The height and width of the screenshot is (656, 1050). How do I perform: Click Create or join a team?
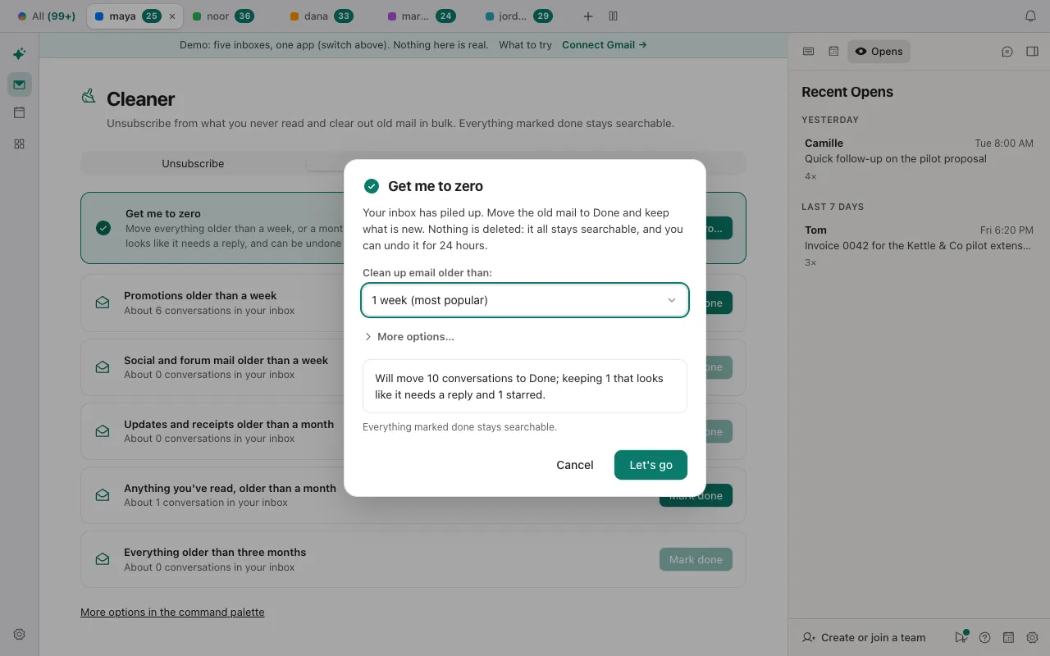coord(864,637)
